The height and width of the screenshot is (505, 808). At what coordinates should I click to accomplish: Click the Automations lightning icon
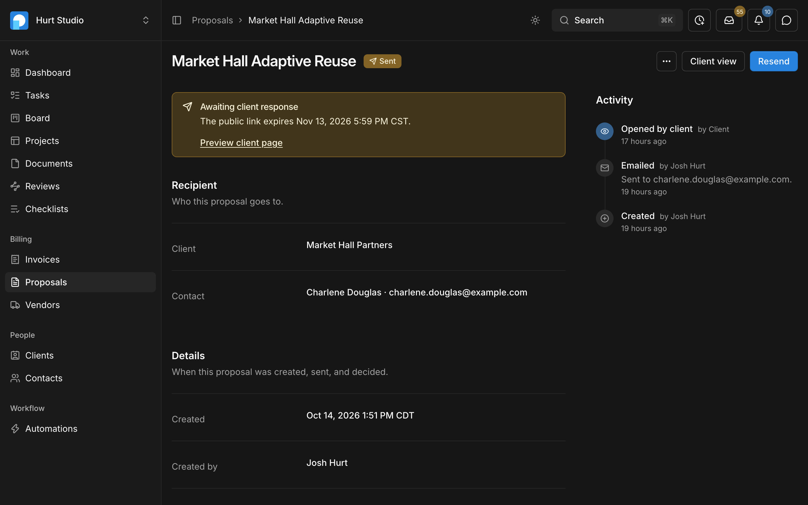click(15, 429)
